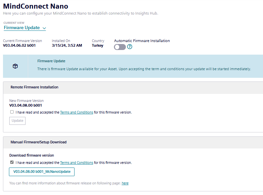The image size is (263, 195).
Task: Click the Download firmware version label
Action: pyautogui.click(x=31, y=155)
